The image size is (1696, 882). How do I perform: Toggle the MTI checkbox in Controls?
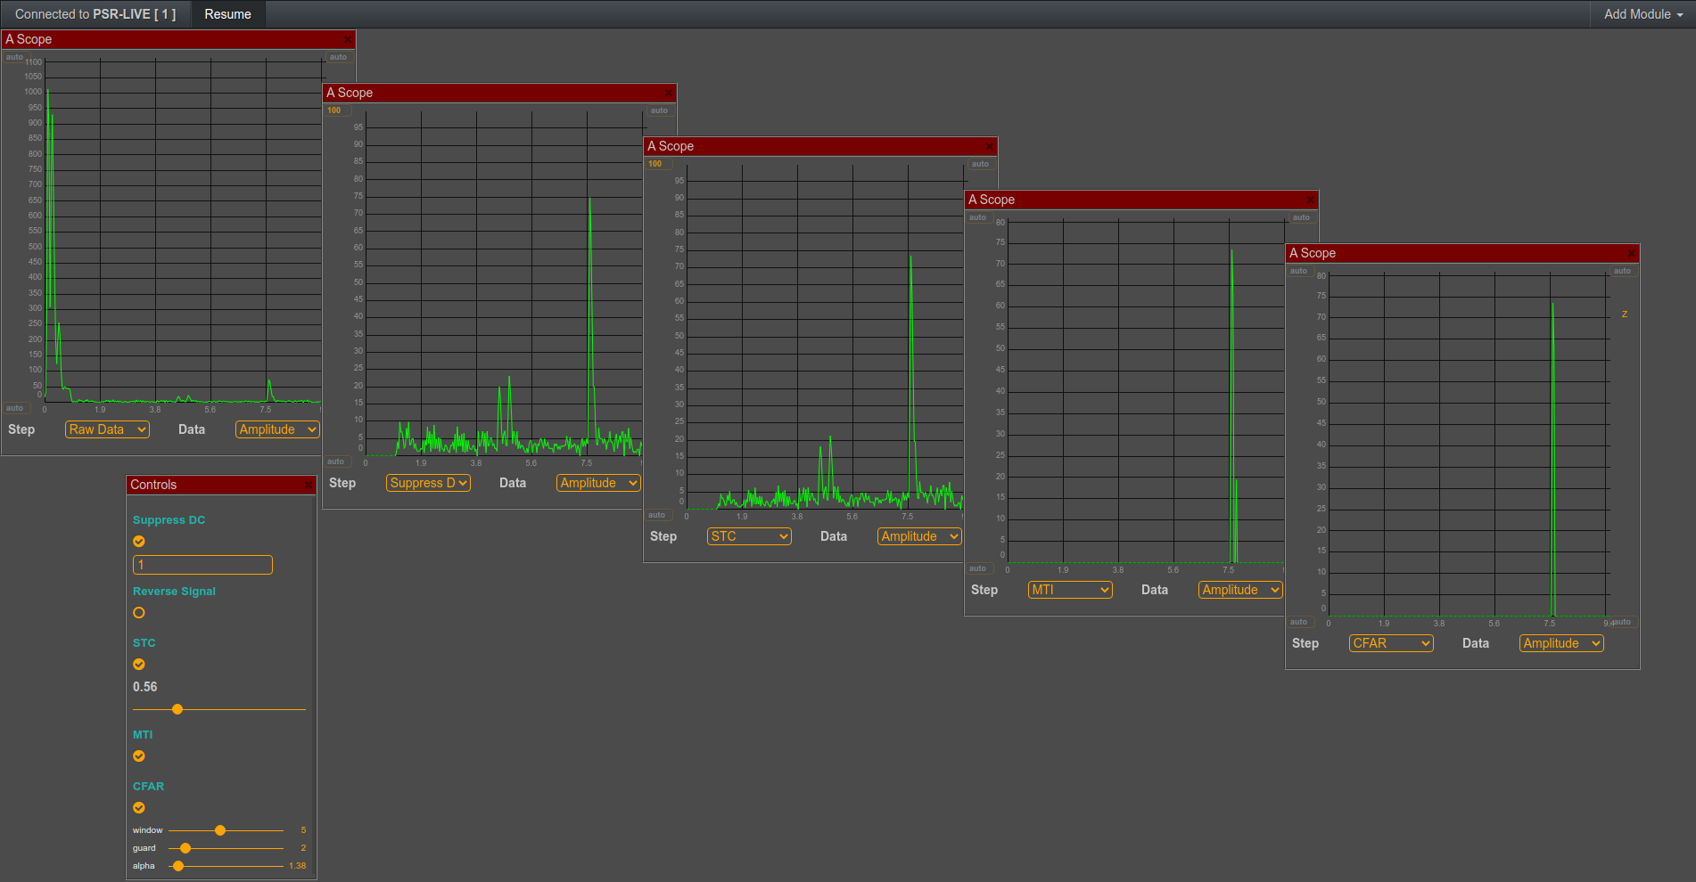pyautogui.click(x=139, y=756)
